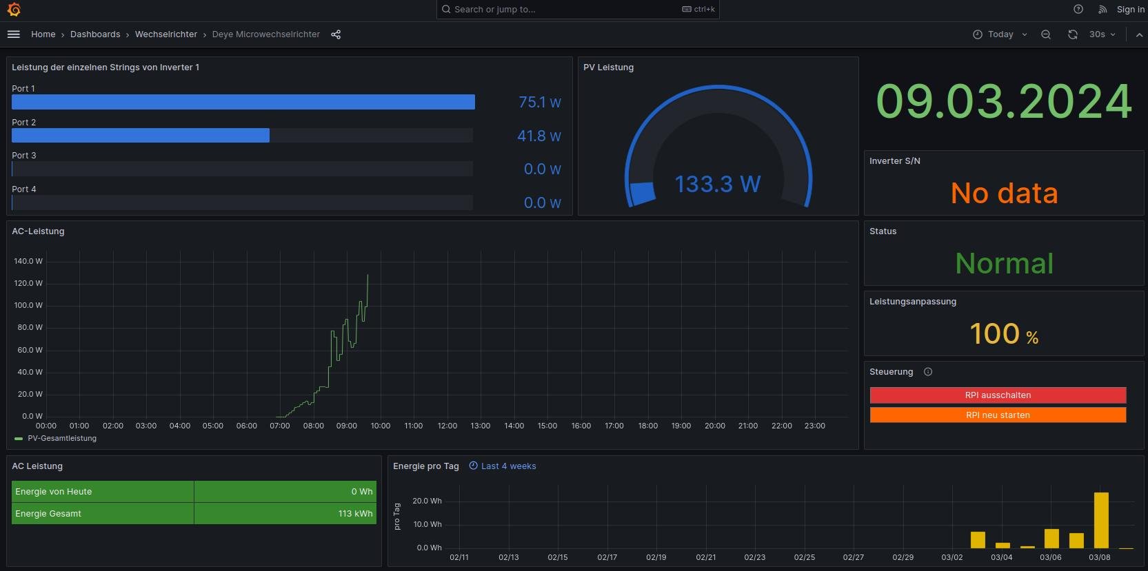Viewport: 1148px width, 571px height.
Task: Click the Port 1 blue power bar
Action: tap(243, 102)
